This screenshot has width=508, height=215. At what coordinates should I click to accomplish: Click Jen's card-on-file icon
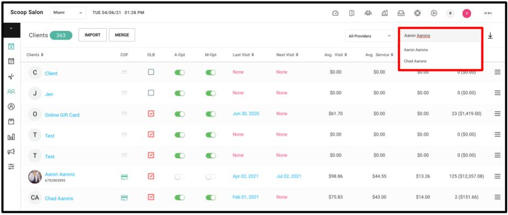coord(124,93)
